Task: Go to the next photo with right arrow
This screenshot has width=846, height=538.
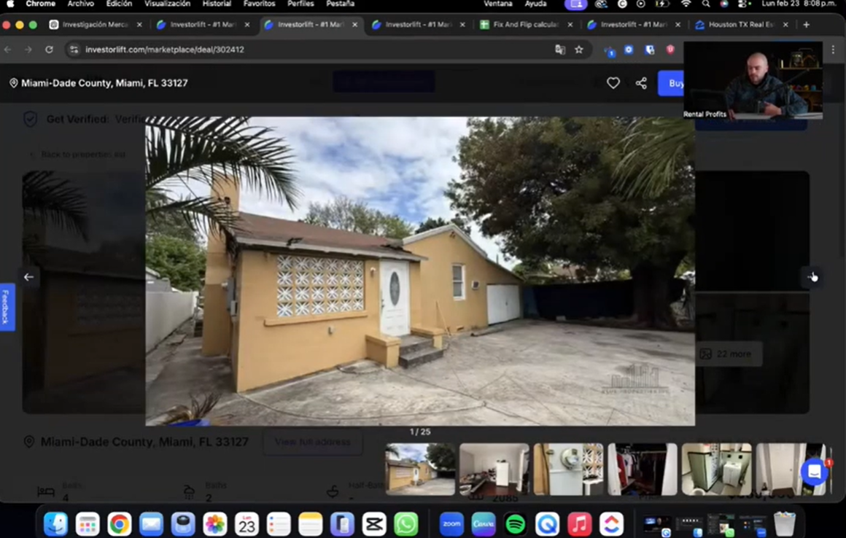Action: [x=812, y=277]
